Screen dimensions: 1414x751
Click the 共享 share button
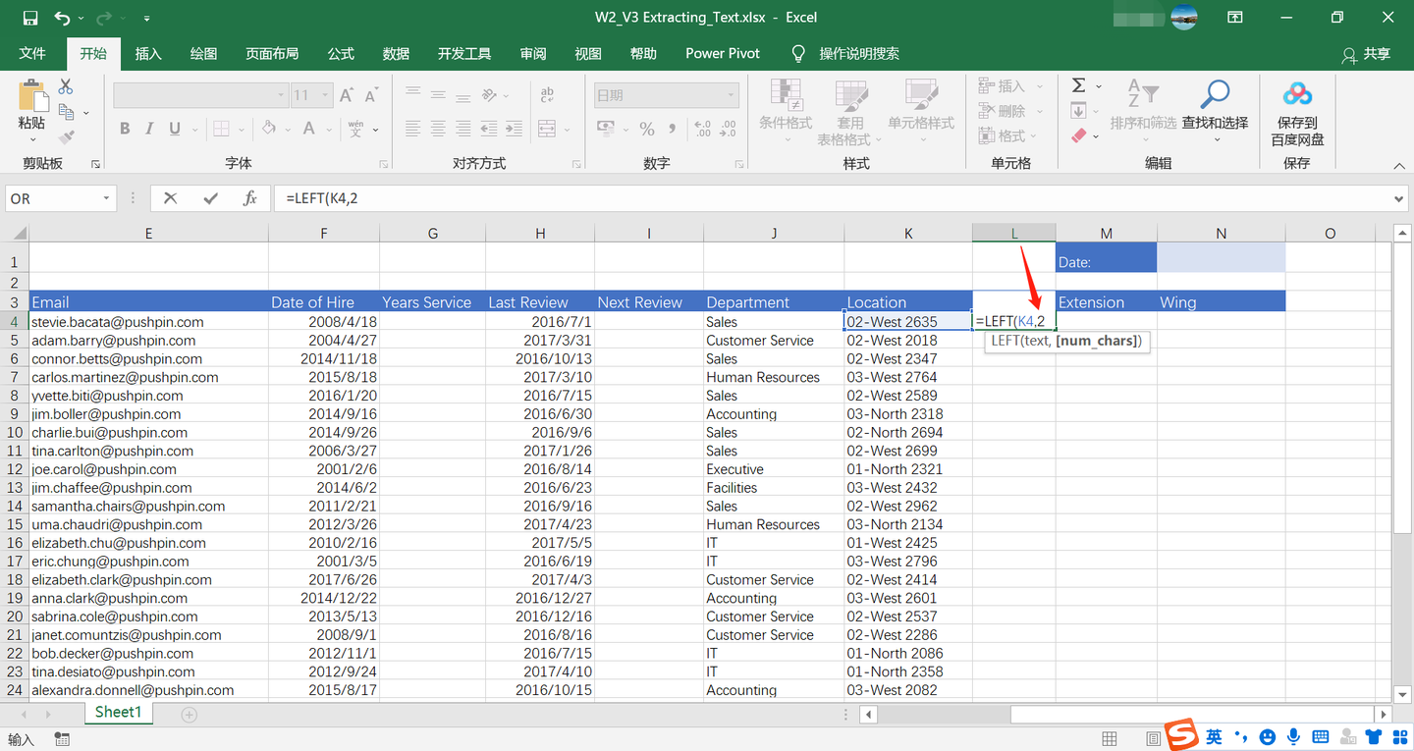1367,54
